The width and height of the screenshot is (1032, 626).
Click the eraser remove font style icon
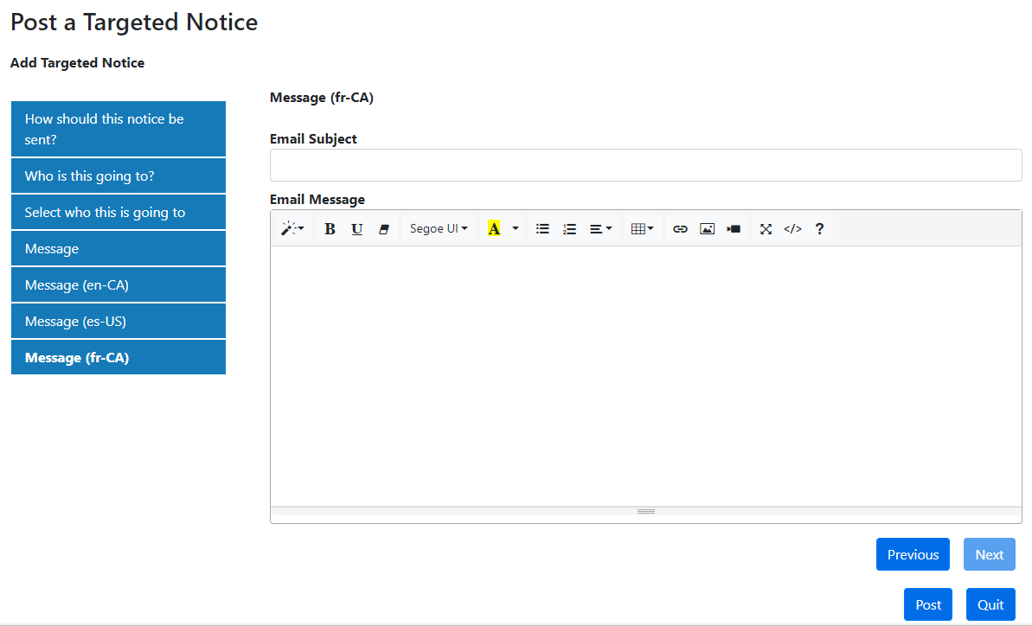[384, 229]
